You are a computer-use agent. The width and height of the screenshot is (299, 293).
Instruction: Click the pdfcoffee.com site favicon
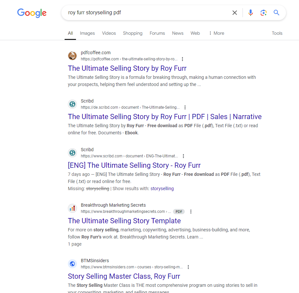pyautogui.click(x=72, y=56)
